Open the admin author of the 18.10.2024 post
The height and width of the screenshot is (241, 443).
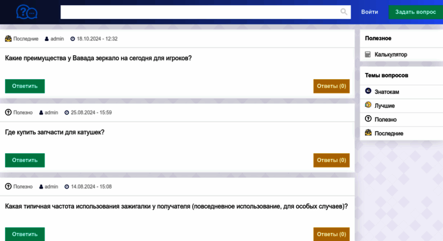57,39
